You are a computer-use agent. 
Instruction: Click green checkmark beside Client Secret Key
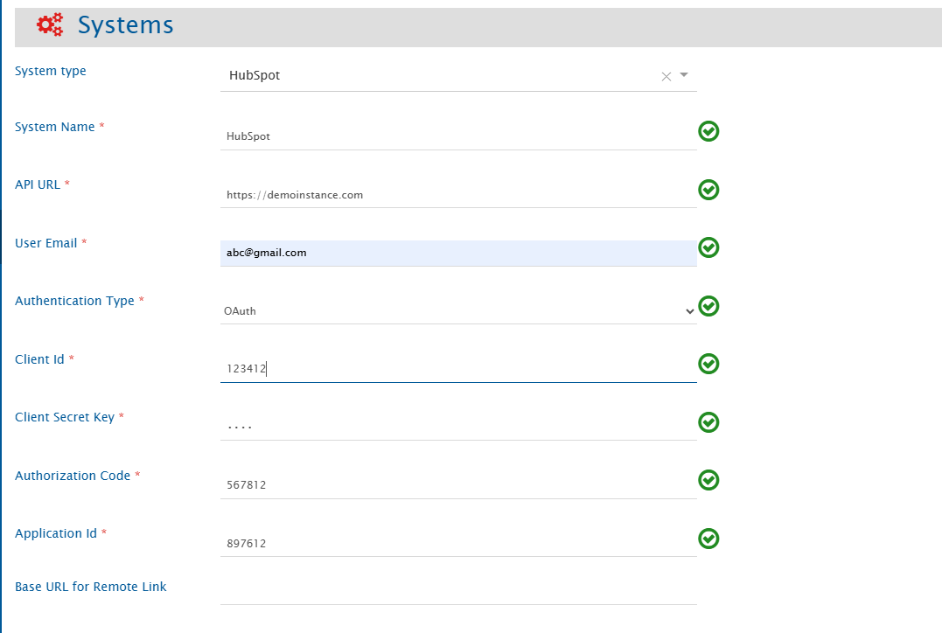708,422
